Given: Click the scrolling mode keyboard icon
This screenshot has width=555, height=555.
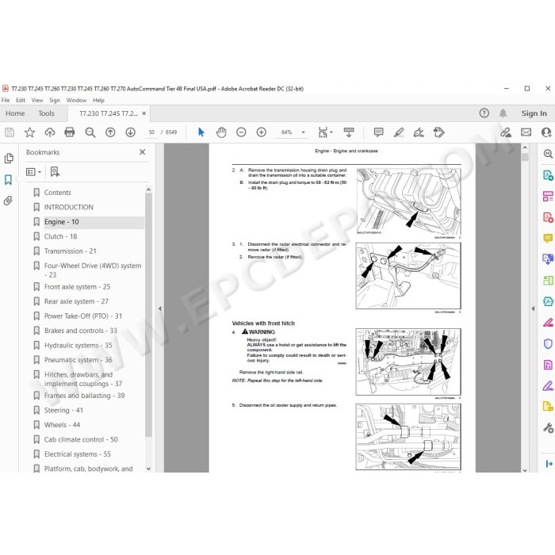Looking at the screenshot, I should (349, 132).
